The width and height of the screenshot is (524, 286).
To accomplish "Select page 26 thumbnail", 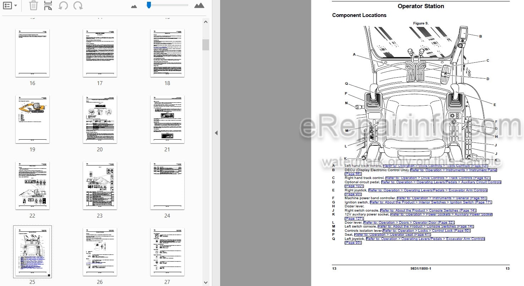I will tap(100, 252).
